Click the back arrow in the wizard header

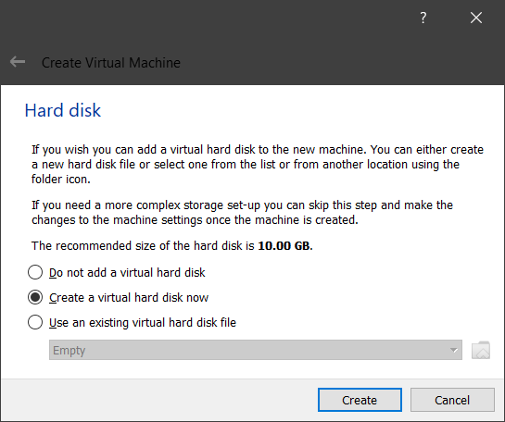18,61
